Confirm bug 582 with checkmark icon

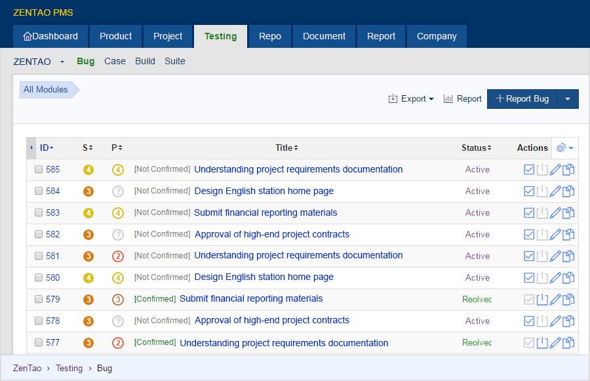[528, 235]
